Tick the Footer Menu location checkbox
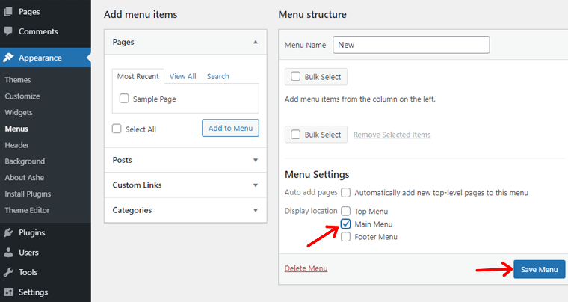Viewport: 568px width, 302px height. [346, 236]
